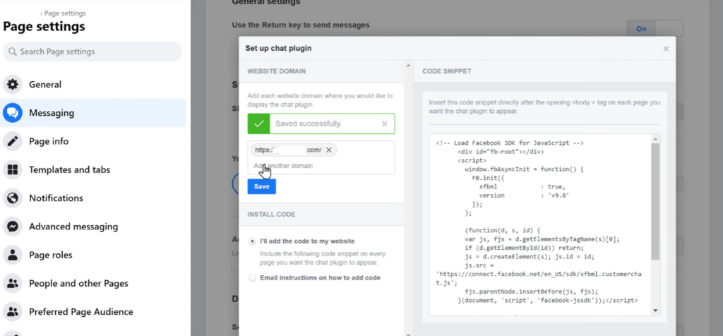
Task: Open Page info menu item
Action: coord(93,141)
